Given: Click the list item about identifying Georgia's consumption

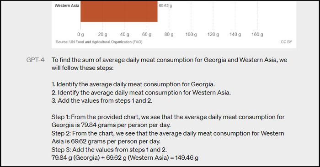Looking at the screenshot, I should (133, 84).
